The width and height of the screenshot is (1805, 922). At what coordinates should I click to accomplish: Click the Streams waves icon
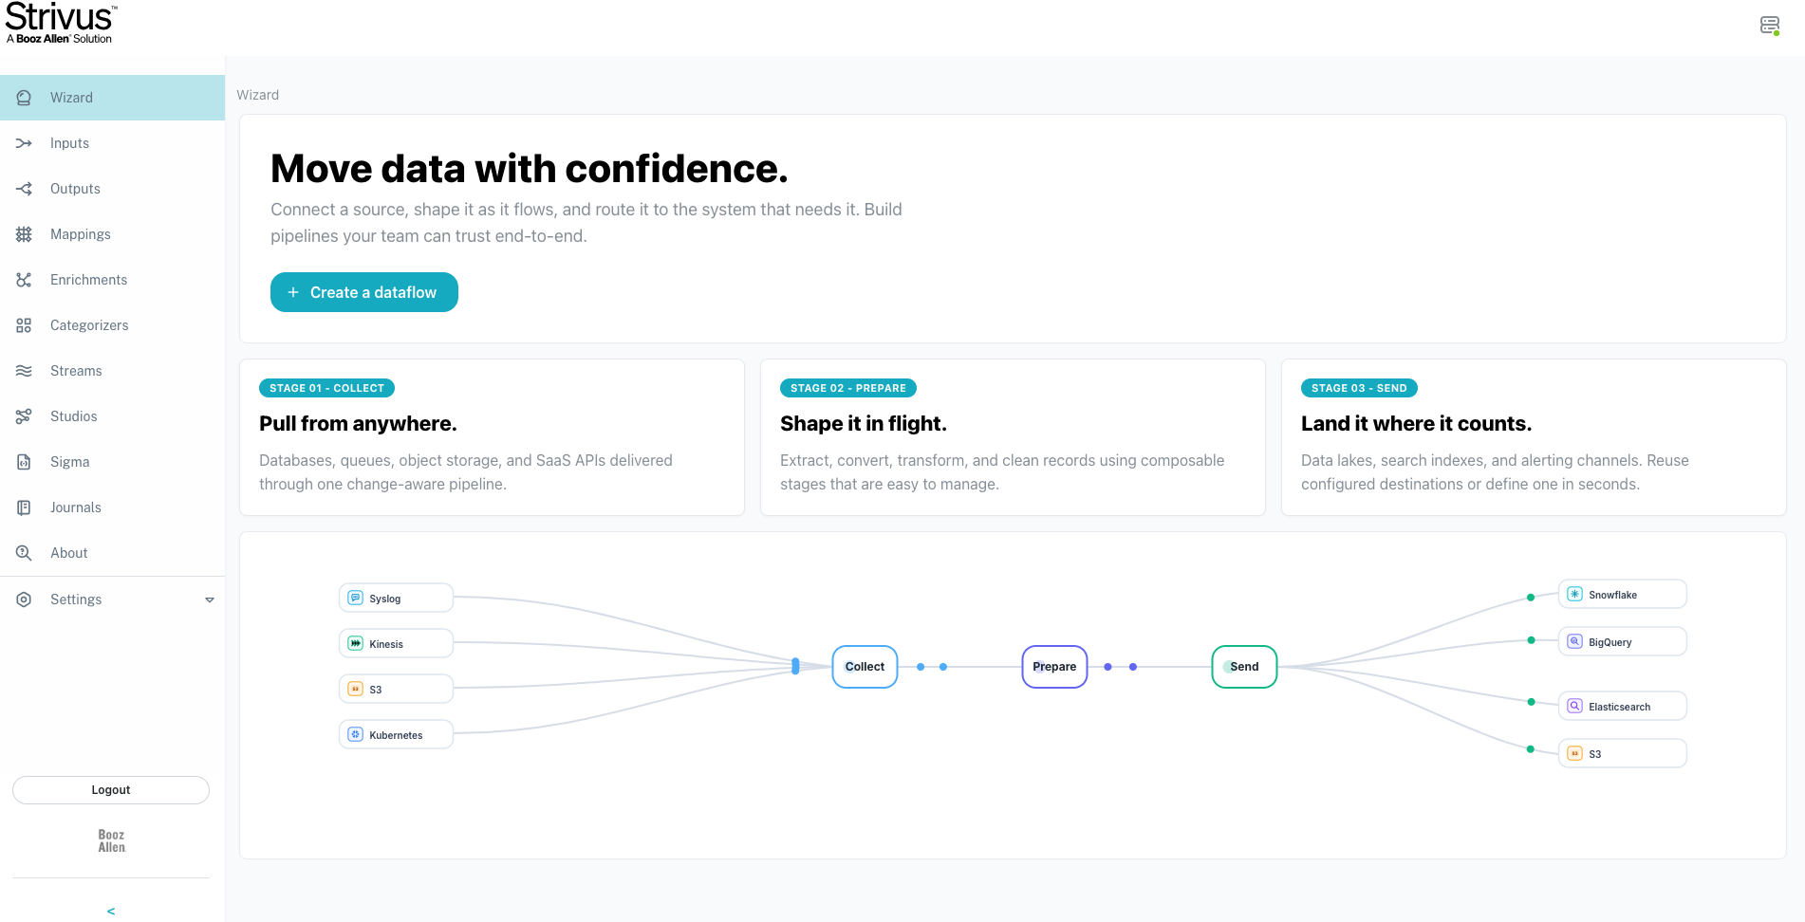coord(24,371)
